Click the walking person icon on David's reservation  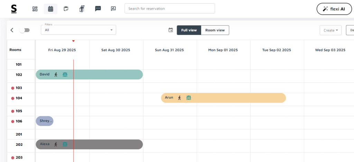click(56, 75)
